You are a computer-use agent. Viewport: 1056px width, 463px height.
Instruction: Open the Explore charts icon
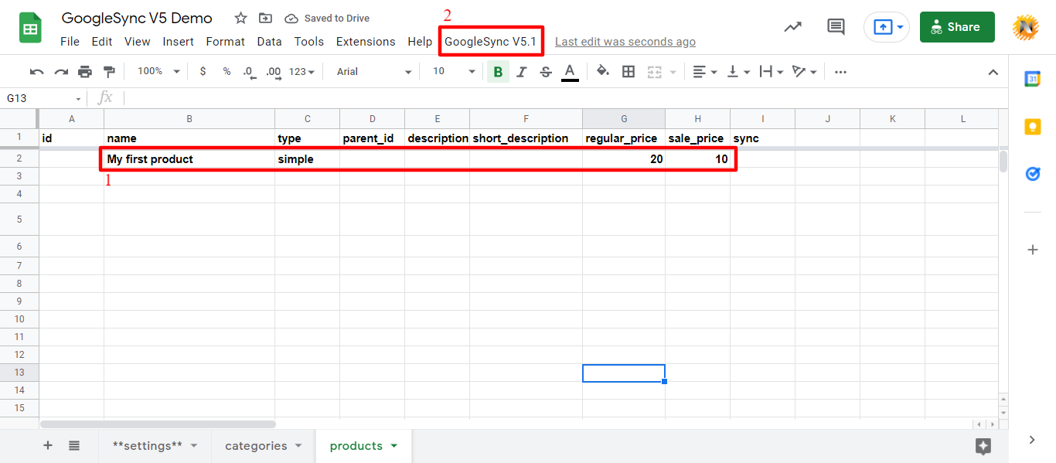792,26
